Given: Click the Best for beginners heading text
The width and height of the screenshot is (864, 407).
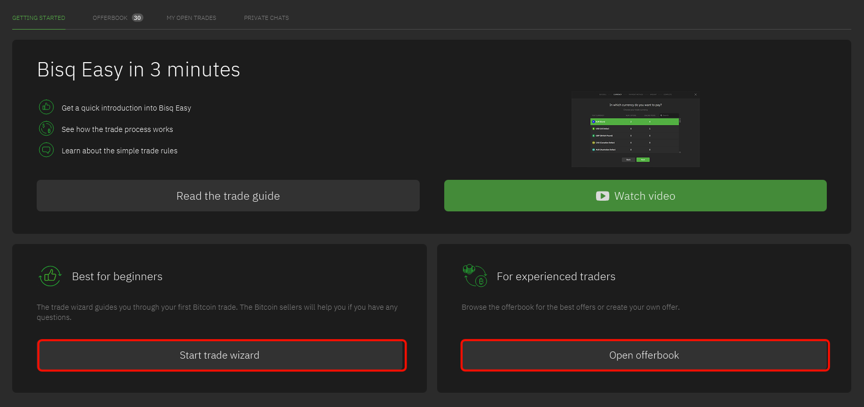Looking at the screenshot, I should click(117, 277).
